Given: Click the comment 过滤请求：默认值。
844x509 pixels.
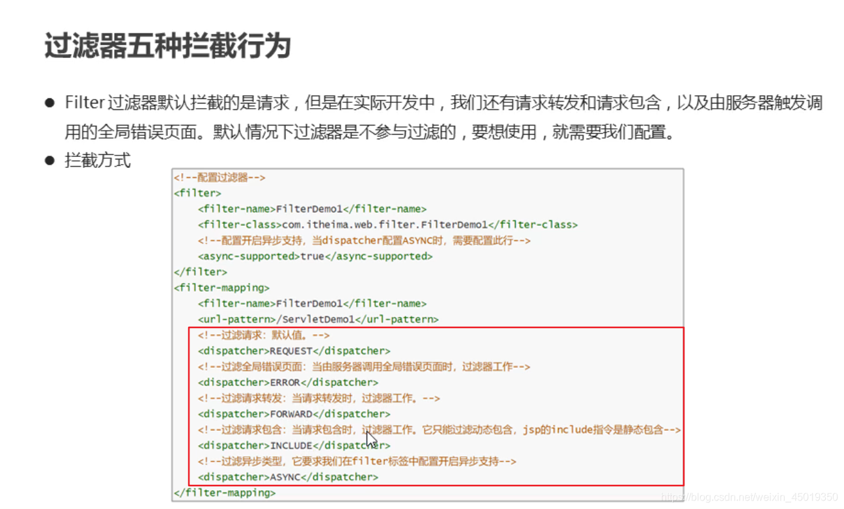Looking at the screenshot, I should tap(264, 335).
